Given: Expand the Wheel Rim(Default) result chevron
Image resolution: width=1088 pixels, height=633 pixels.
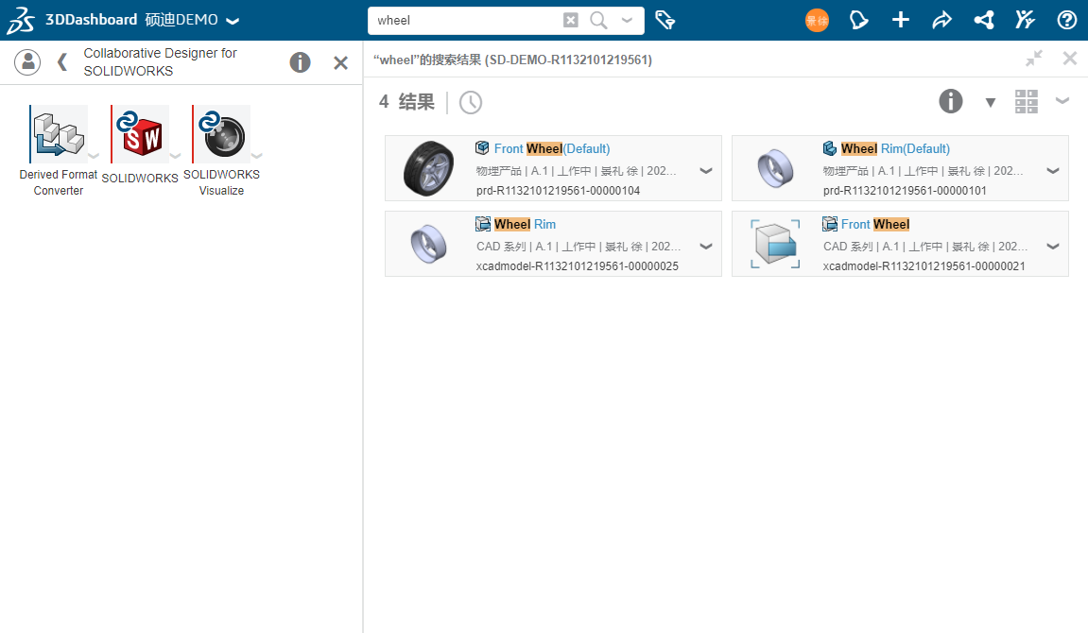Looking at the screenshot, I should [1053, 171].
